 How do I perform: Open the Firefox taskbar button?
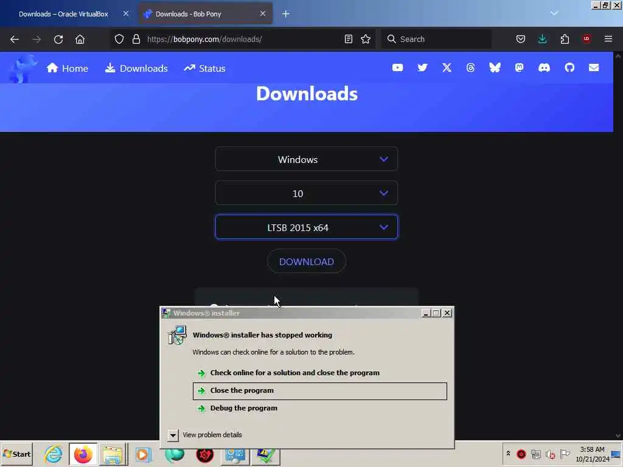[83, 454]
